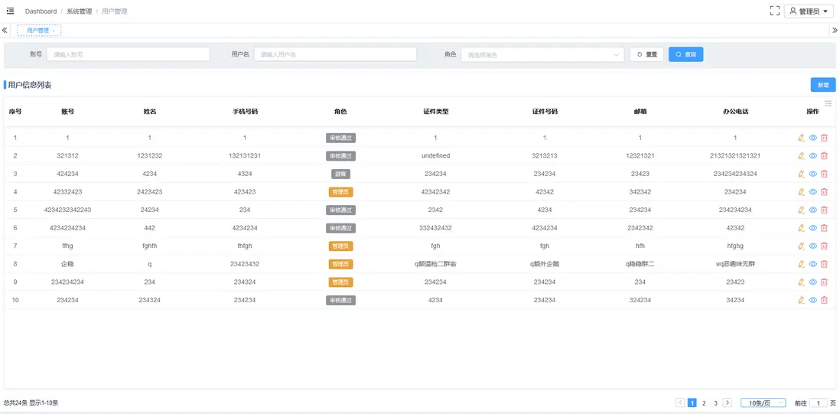Delete user with account 42332423
This screenshot has height=414, width=840.
[824, 192]
